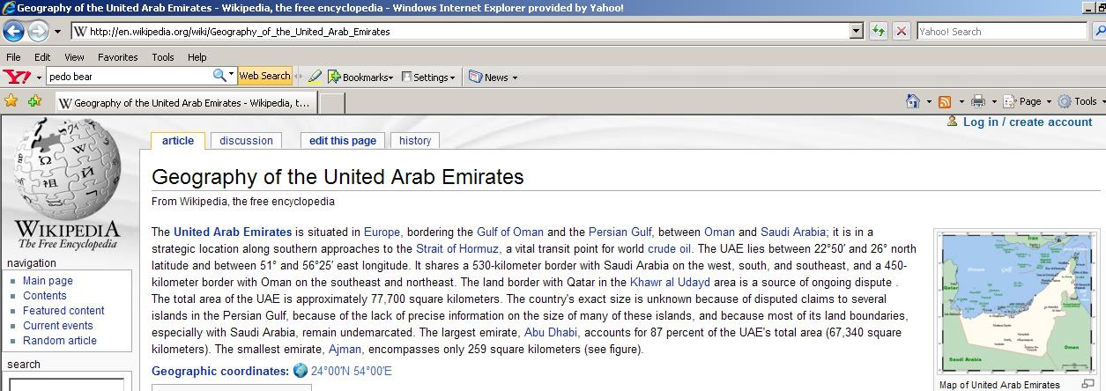Click the browser Back arrow button
The height and width of the screenshot is (391, 1106).
tap(14, 31)
